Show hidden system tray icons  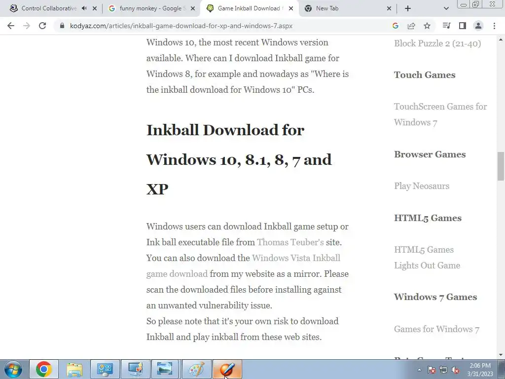pos(419,370)
